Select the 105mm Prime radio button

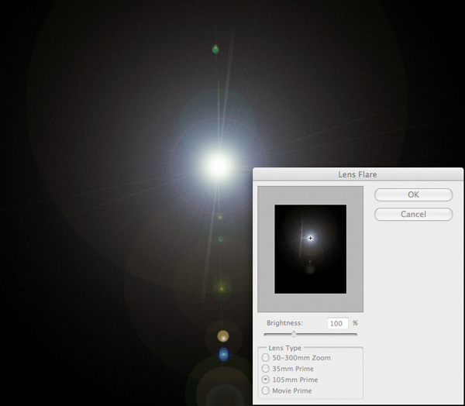pyautogui.click(x=265, y=380)
